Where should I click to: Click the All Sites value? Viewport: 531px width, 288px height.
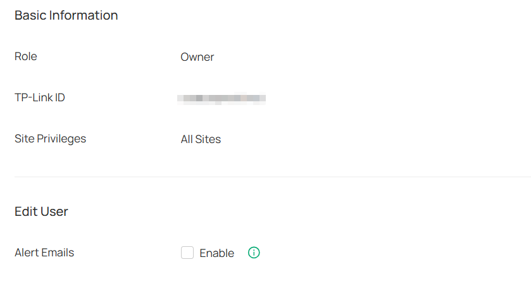pyautogui.click(x=201, y=139)
